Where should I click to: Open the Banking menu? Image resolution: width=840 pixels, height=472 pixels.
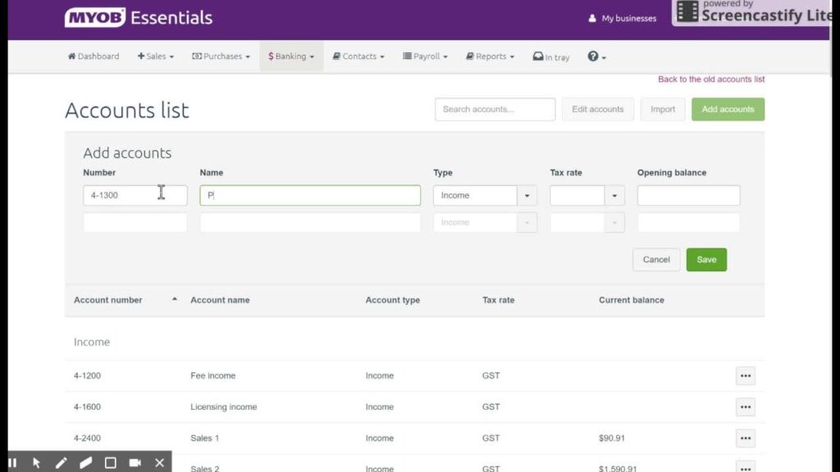[x=291, y=57]
